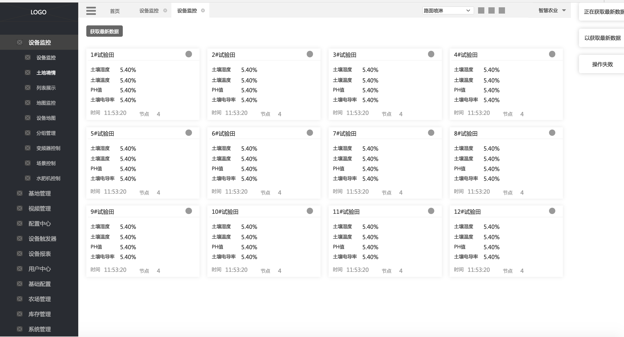Toggle status dot on 6#试验田 card

click(x=310, y=133)
